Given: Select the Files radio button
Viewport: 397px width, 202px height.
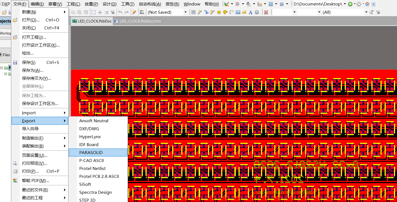Looking at the screenshot, I should click(1, 55).
